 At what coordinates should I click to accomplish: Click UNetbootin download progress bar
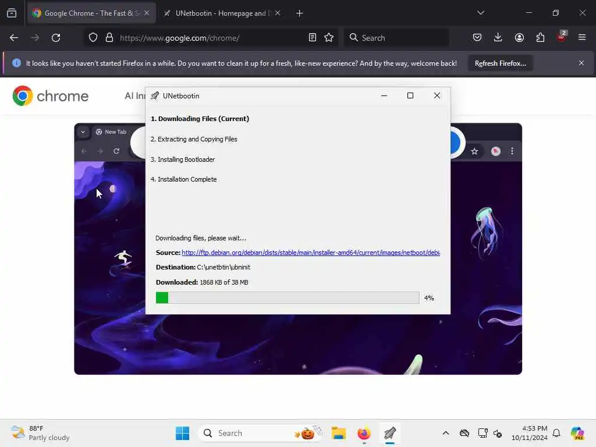(x=288, y=297)
